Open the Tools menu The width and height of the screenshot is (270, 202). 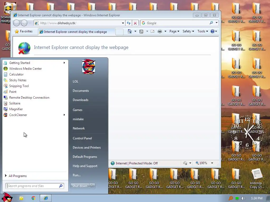[203, 31]
